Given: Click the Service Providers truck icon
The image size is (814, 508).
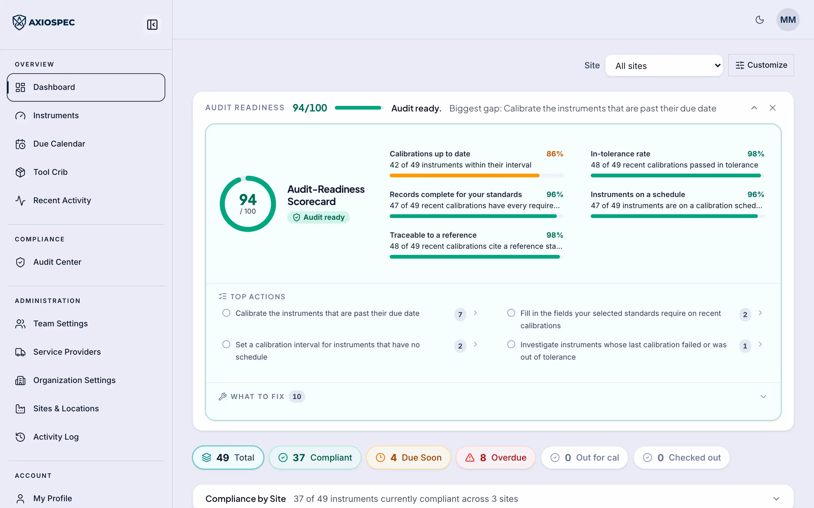Looking at the screenshot, I should 21,352.
